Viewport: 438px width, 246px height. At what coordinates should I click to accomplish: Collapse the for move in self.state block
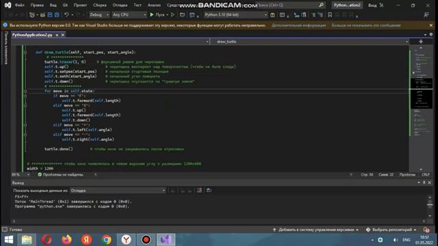click(25, 91)
